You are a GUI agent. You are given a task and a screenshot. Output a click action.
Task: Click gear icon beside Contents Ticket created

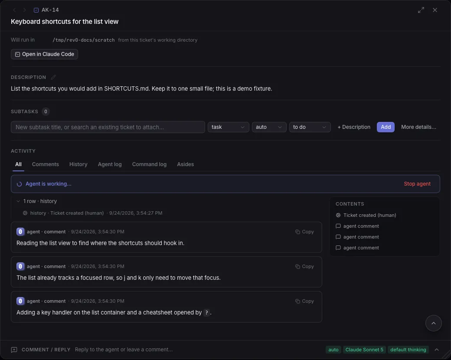[x=338, y=215]
